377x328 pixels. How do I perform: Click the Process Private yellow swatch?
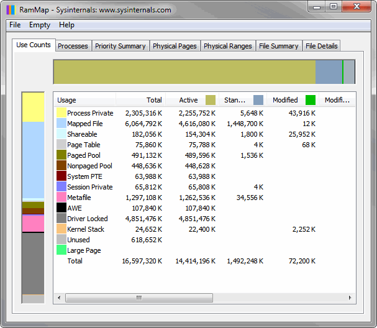(61, 112)
